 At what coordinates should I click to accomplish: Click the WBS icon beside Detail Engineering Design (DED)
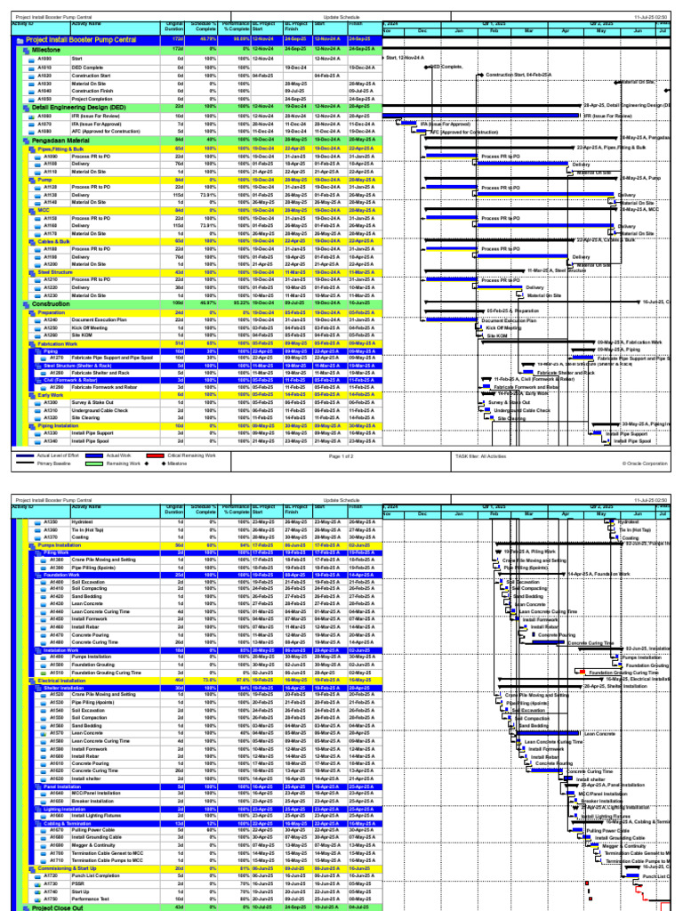pyautogui.click(x=26, y=108)
